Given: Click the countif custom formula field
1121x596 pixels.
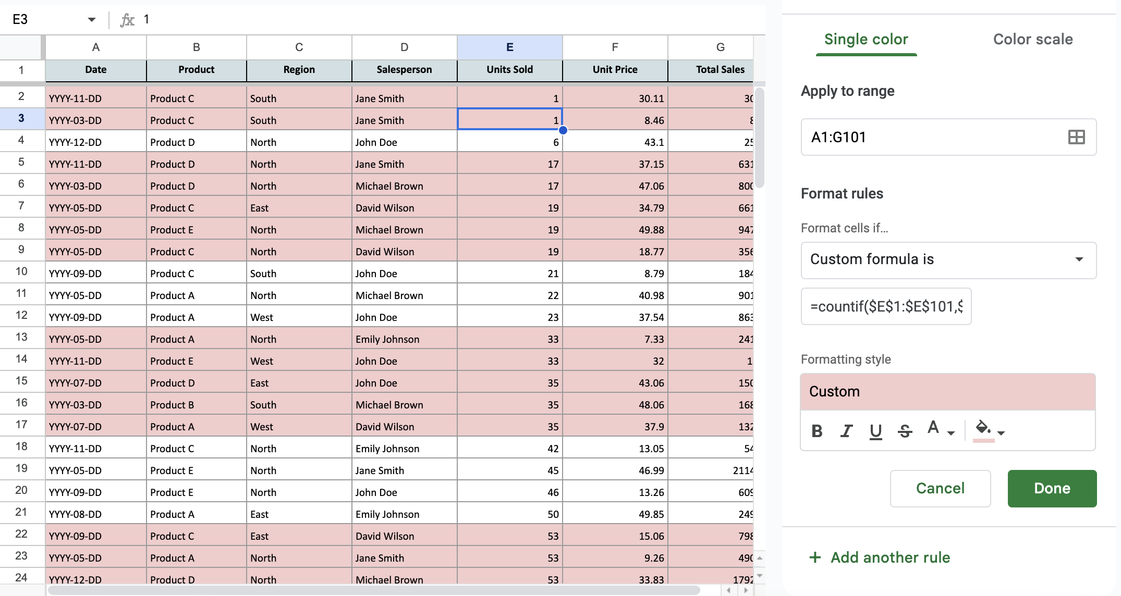Looking at the screenshot, I should point(886,306).
